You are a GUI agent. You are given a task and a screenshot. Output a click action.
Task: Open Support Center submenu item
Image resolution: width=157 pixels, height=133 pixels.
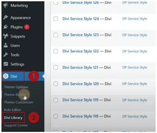[16, 125]
